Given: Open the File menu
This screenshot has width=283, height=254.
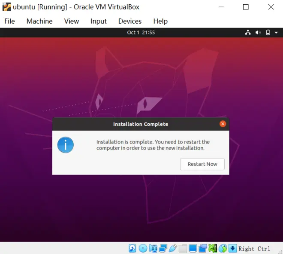Looking at the screenshot, I should (9, 21).
